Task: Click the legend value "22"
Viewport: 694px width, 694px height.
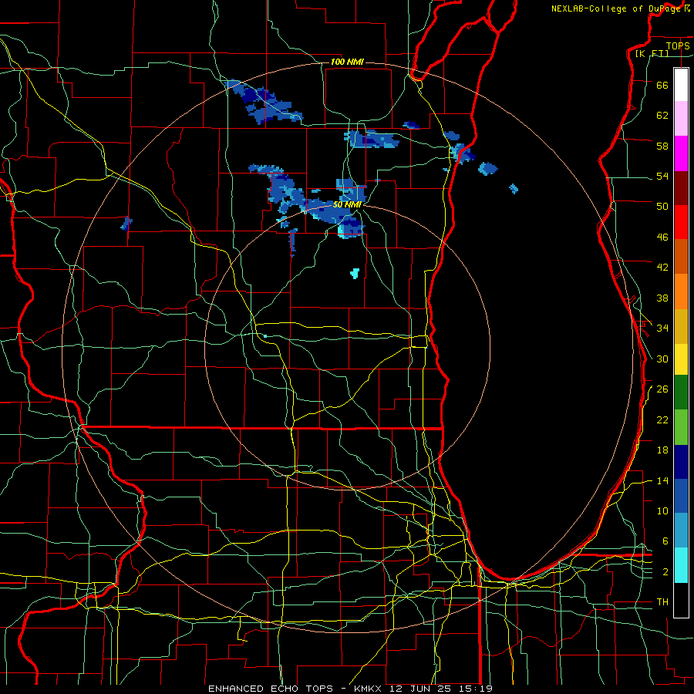Action: [662, 419]
